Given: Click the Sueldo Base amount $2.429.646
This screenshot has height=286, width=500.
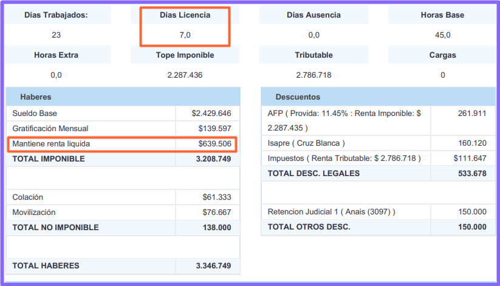Looking at the screenshot, I should (211, 114).
